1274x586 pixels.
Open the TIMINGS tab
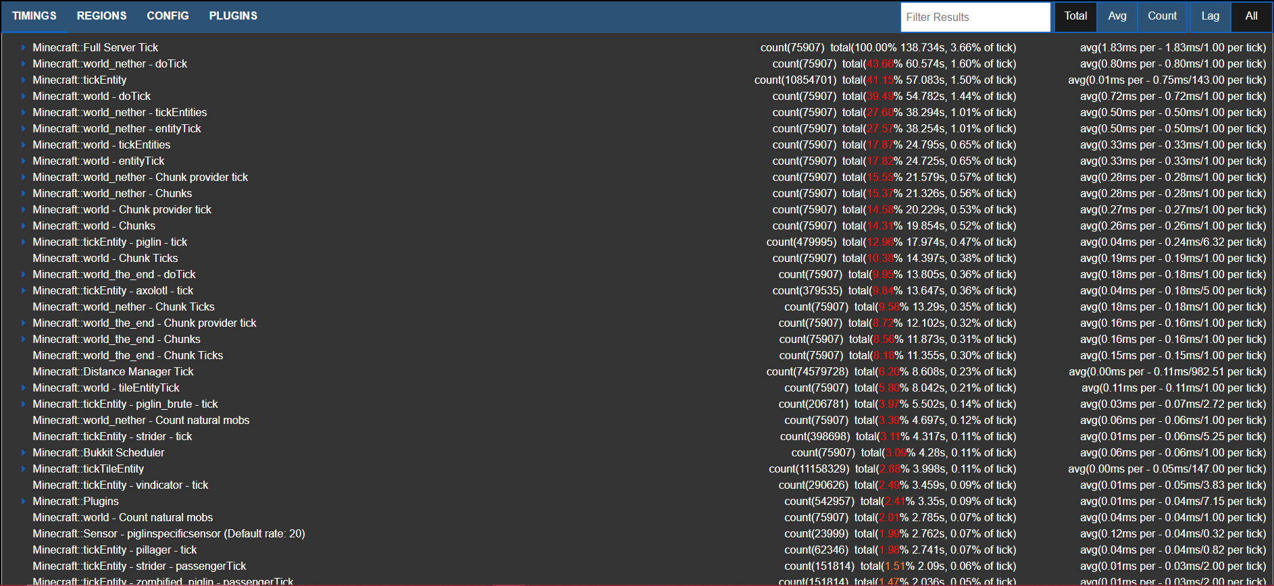pyautogui.click(x=34, y=16)
